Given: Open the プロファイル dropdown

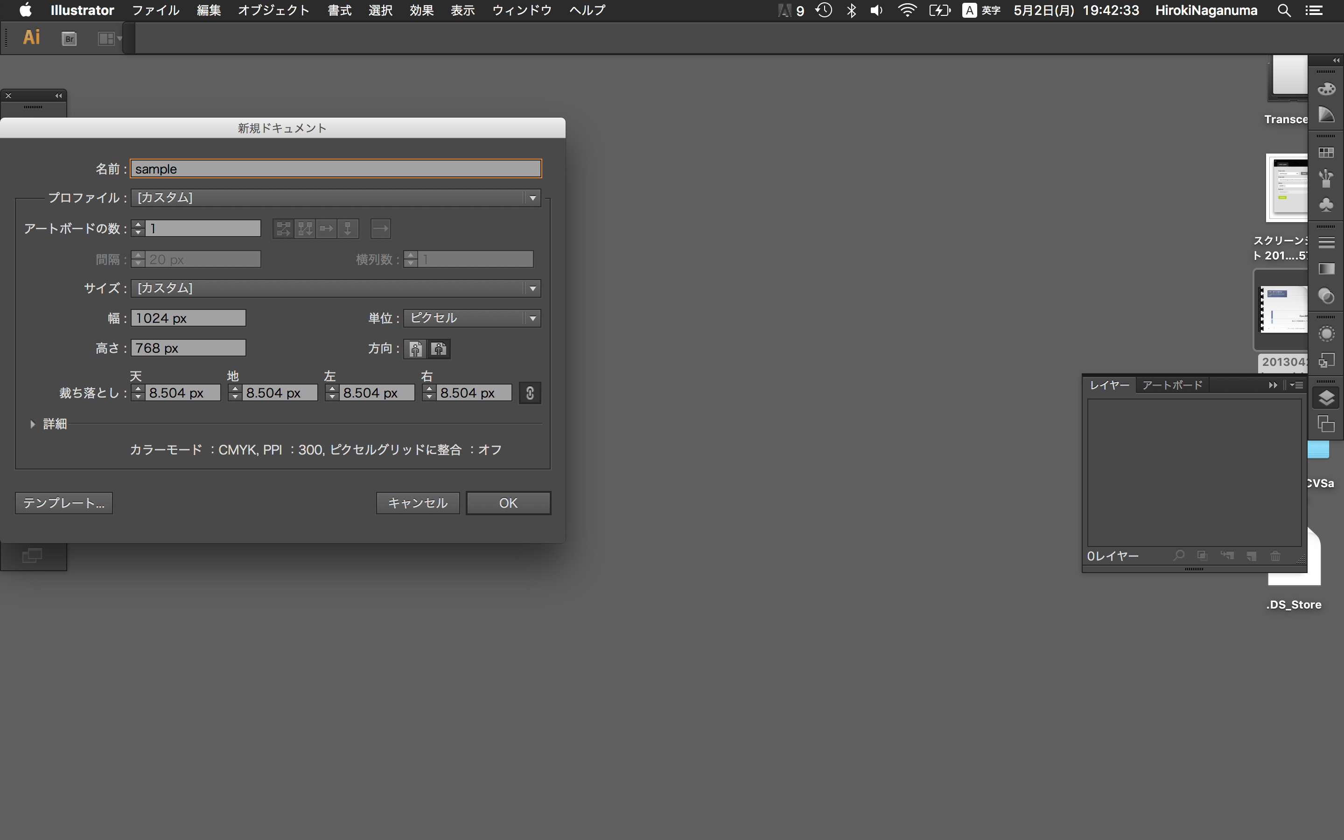Looking at the screenshot, I should click(532, 198).
